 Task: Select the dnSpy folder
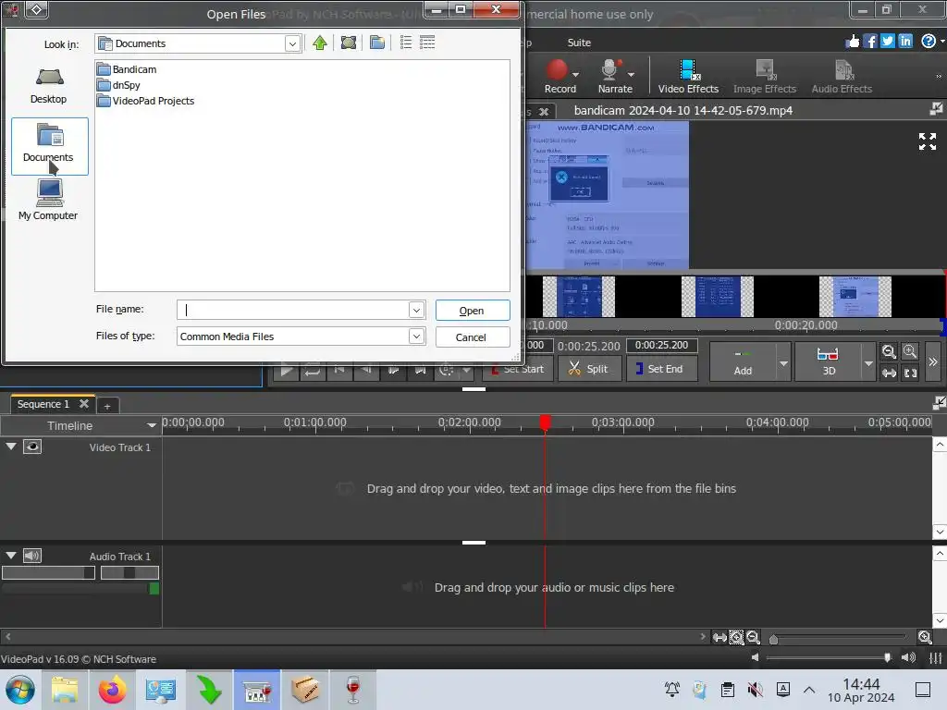[x=119, y=85]
